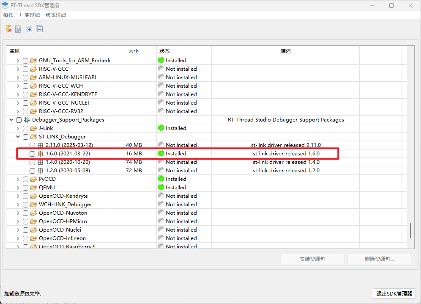Image resolution: width=421 pixels, height=304 pixels.
Task: Click the folder icon beside PyOCD
Action: [33, 179]
